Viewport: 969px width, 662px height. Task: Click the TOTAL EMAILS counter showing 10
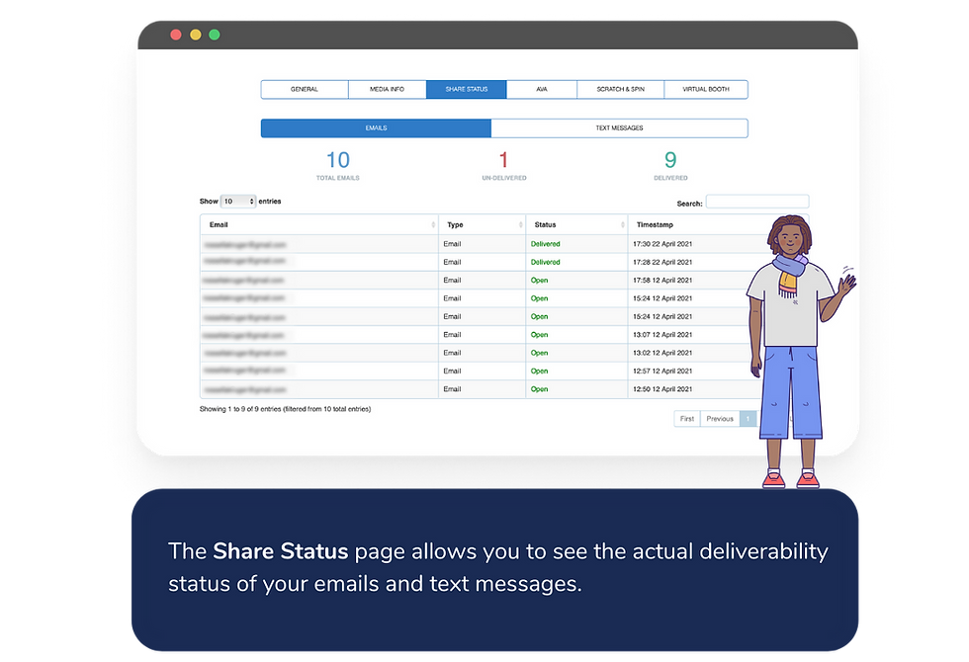pyautogui.click(x=338, y=166)
